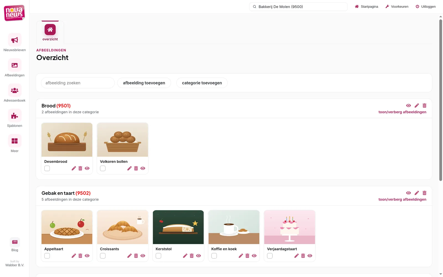The height and width of the screenshot is (277, 443).
Task: Delete the Koffie en koek image
Action: [x=247, y=256]
